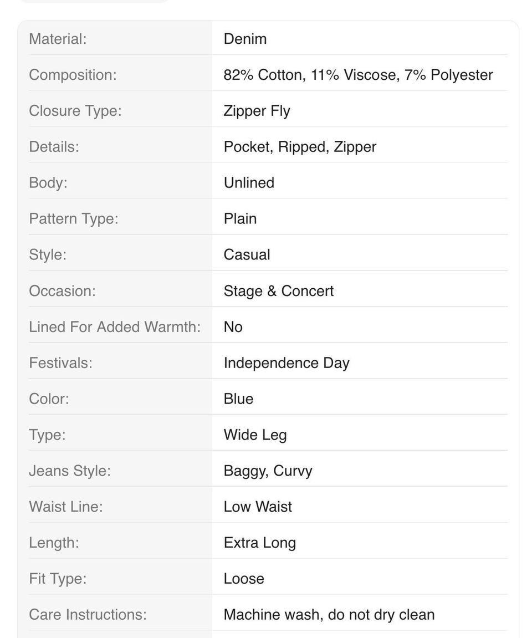Select the Stage & Concert occasion
Viewport: 532px width, 638px height.
(279, 291)
